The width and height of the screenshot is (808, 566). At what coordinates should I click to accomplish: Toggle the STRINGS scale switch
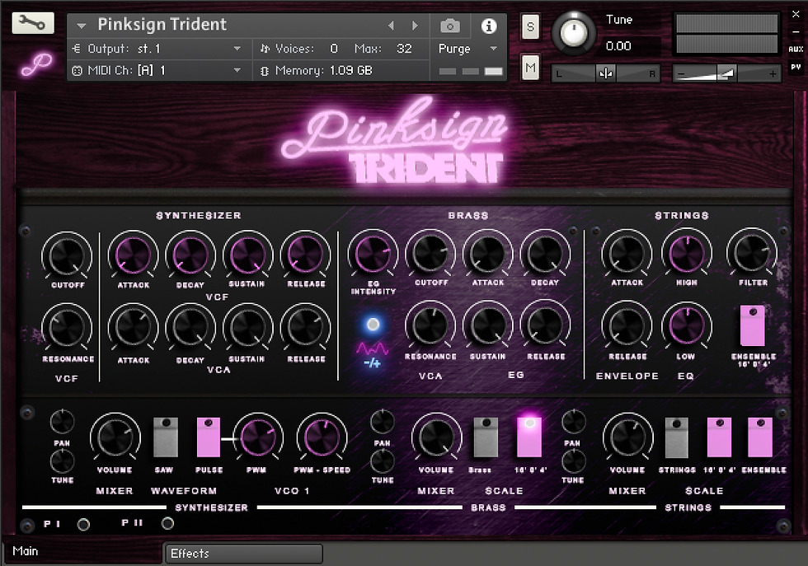(x=677, y=437)
